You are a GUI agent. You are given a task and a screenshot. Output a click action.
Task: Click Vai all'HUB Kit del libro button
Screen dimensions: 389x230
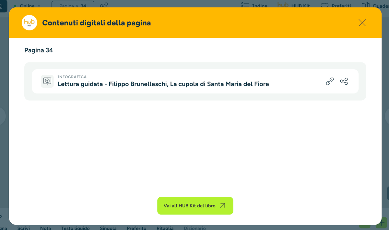[195, 206]
